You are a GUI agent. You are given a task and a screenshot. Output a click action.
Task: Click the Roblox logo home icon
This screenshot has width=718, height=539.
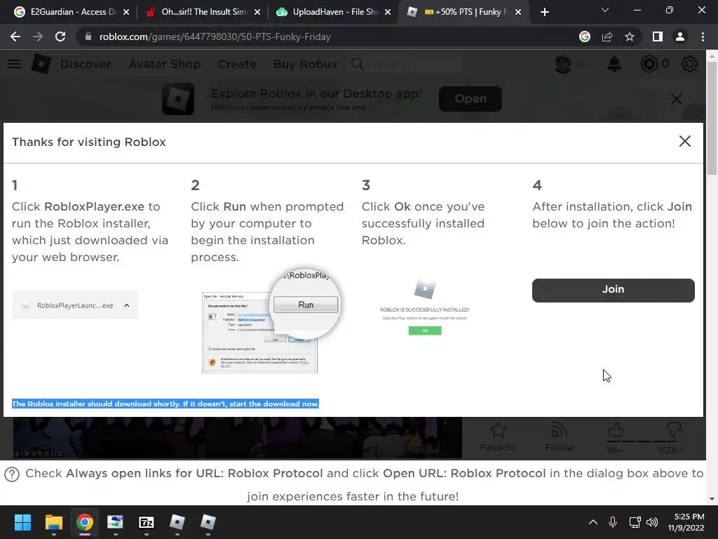point(41,64)
